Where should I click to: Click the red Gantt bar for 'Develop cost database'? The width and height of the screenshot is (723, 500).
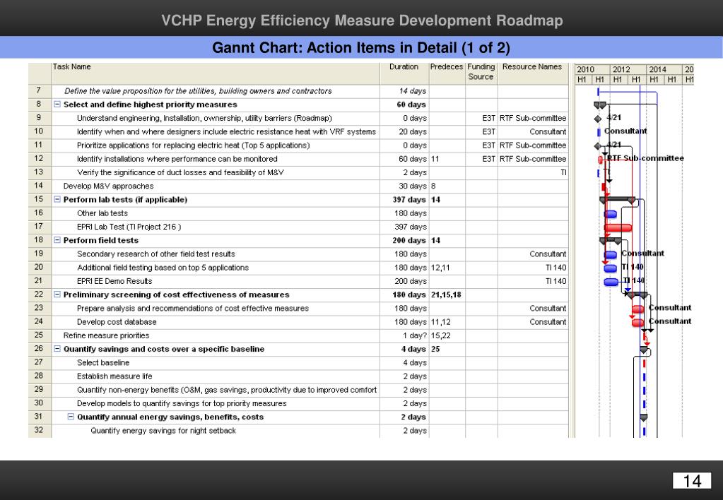click(x=638, y=323)
